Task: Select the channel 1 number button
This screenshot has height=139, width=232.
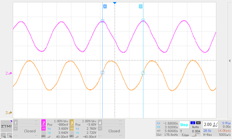Action: (x=16, y=123)
